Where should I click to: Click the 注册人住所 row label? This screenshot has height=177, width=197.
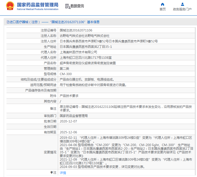point(48,41)
